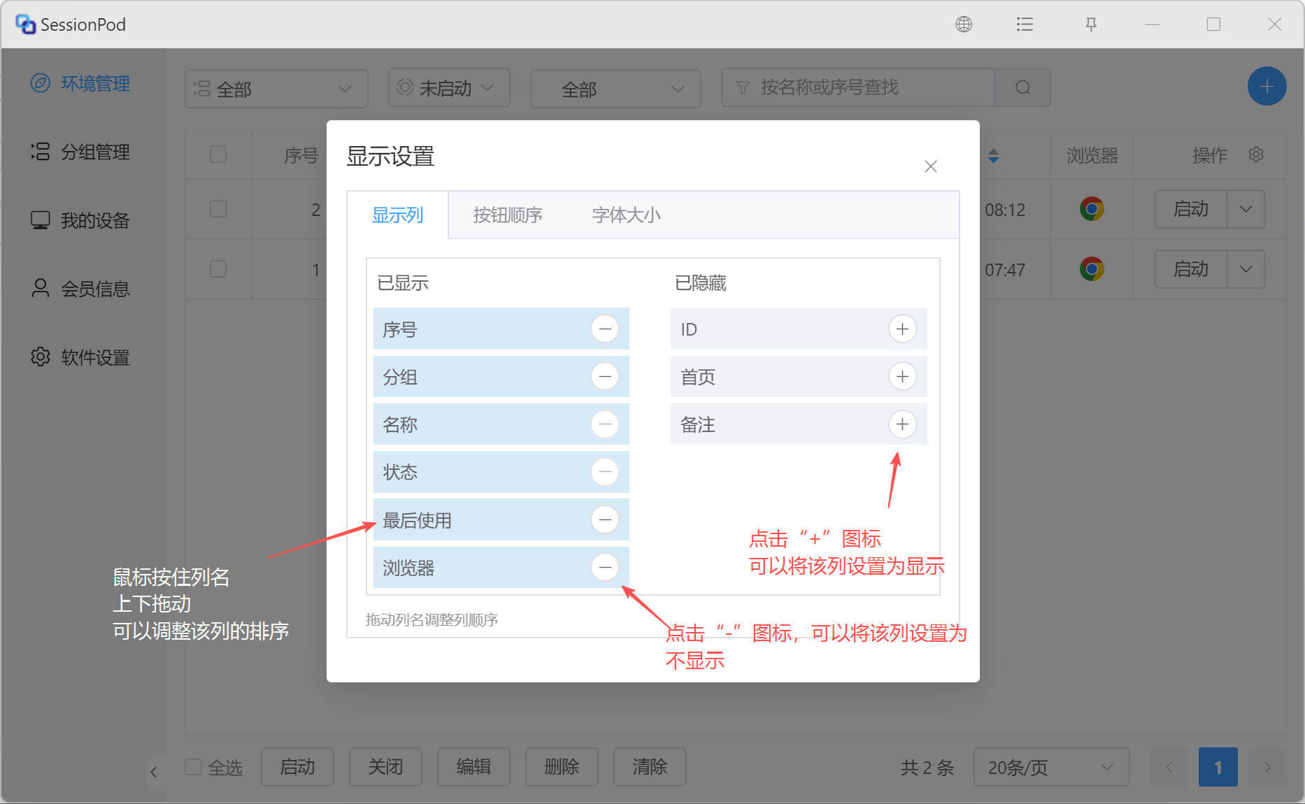Image resolution: width=1305 pixels, height=804 pixels.
Task: Open column settings gear next to 操作
Action: click(1256, 155)
